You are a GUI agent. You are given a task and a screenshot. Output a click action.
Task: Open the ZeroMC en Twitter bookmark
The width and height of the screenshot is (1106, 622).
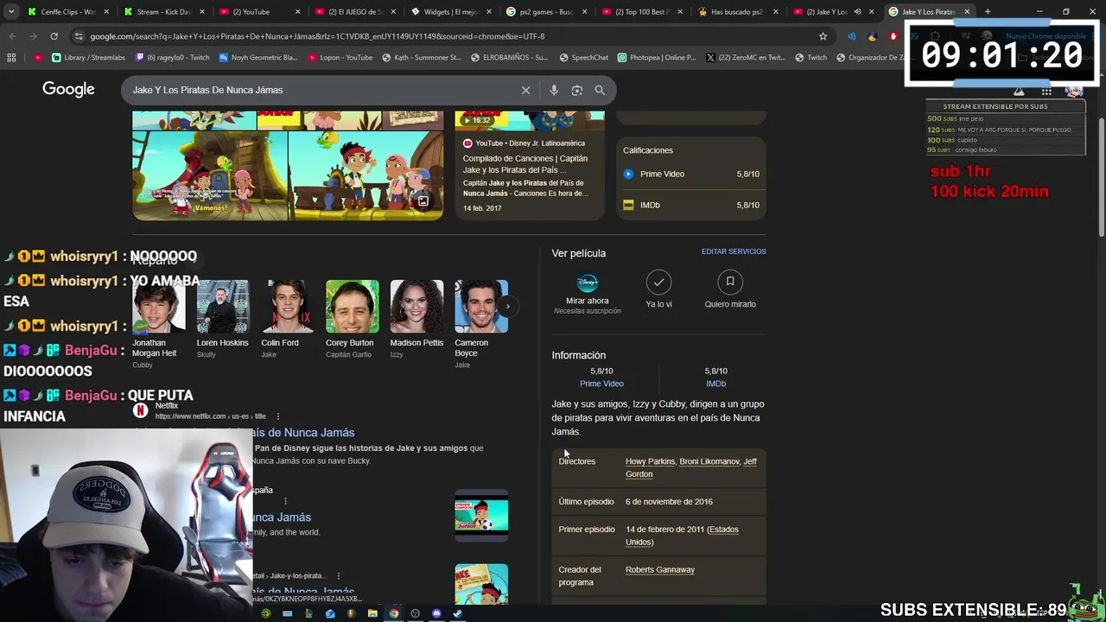pos(746,57)
